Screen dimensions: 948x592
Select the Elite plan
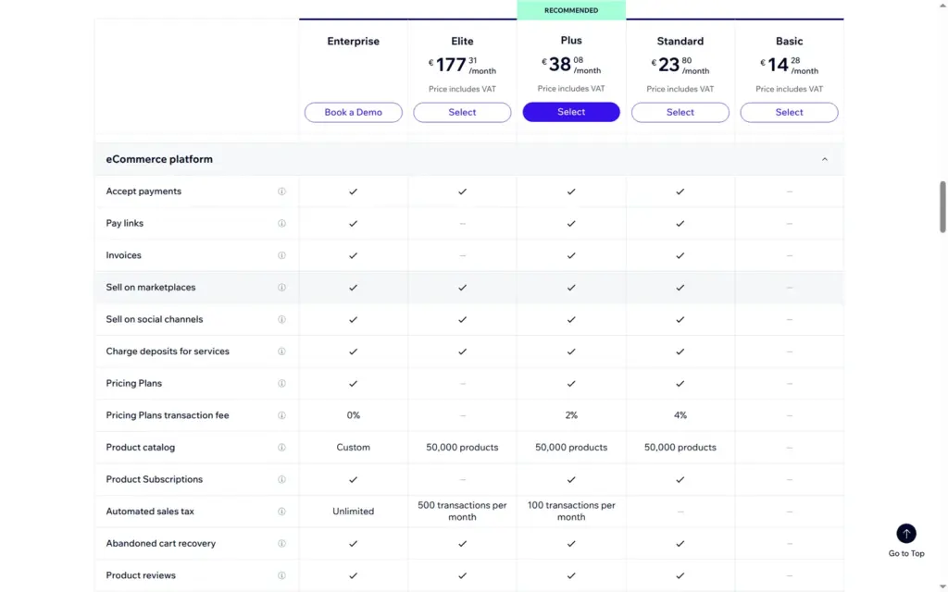[x=462, y=112]
